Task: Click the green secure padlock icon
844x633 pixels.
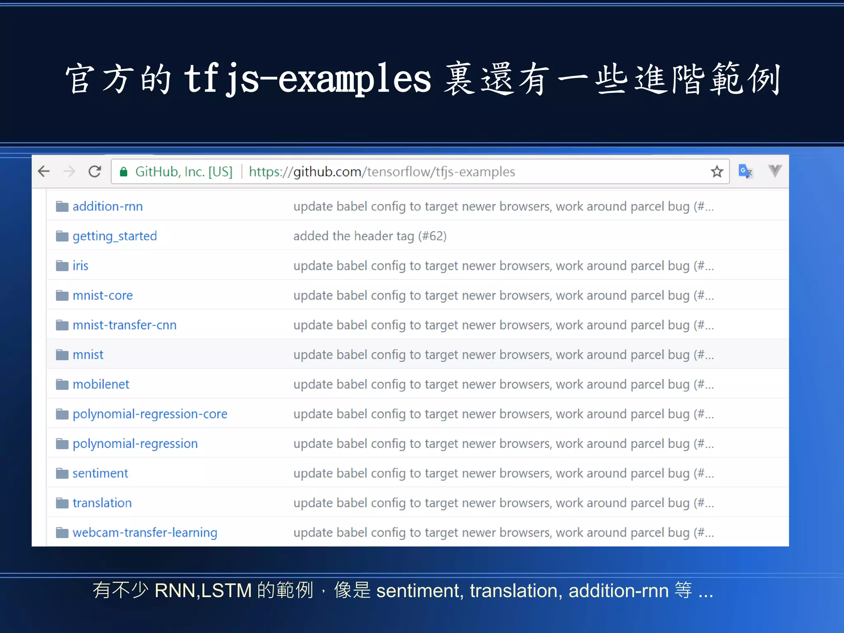Action: click(123, 172)
